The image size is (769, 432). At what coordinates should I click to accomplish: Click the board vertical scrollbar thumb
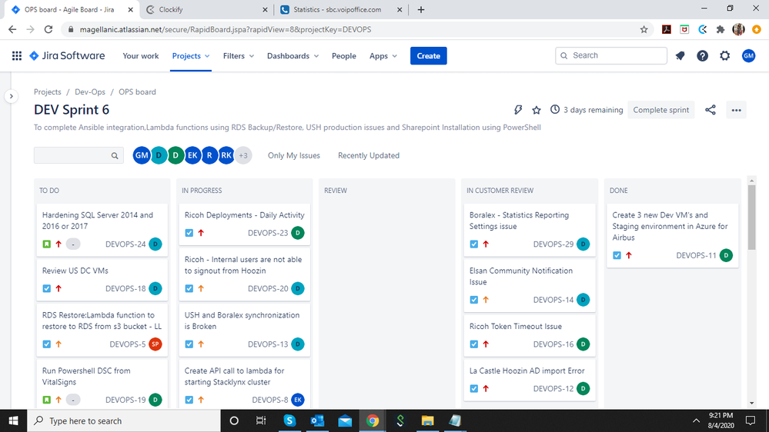pyautogui.click(x=752, y=218)
